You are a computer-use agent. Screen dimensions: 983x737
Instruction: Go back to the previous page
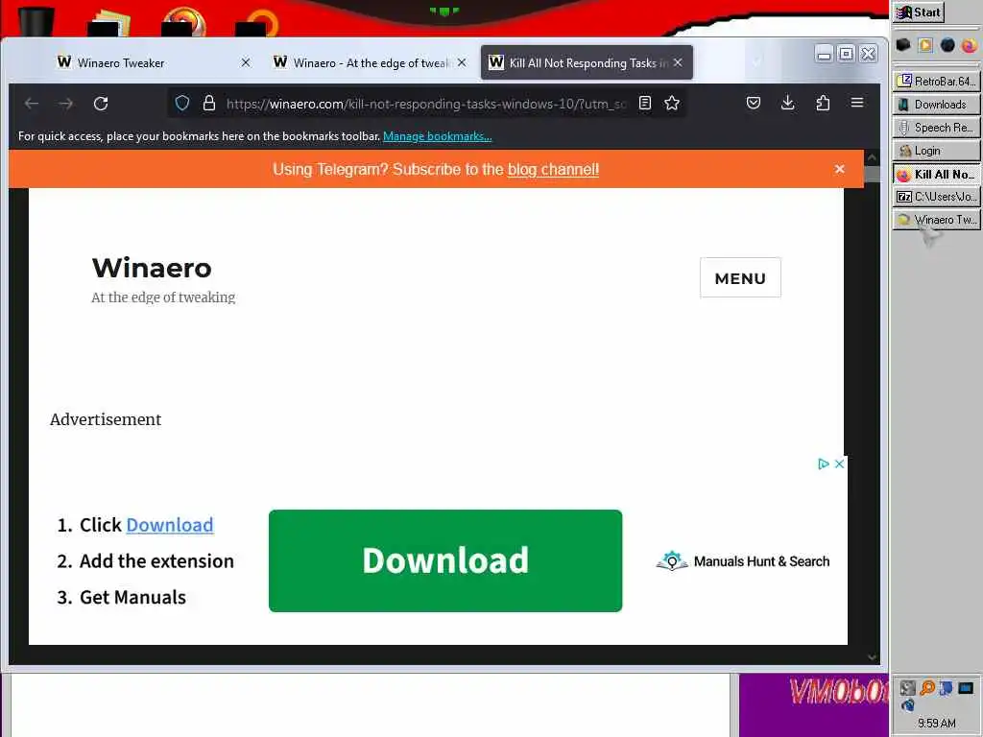coord(32,104)
